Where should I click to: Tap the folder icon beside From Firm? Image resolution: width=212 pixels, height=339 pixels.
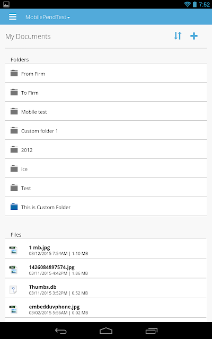pyautogui.click(x=14, y=73)
